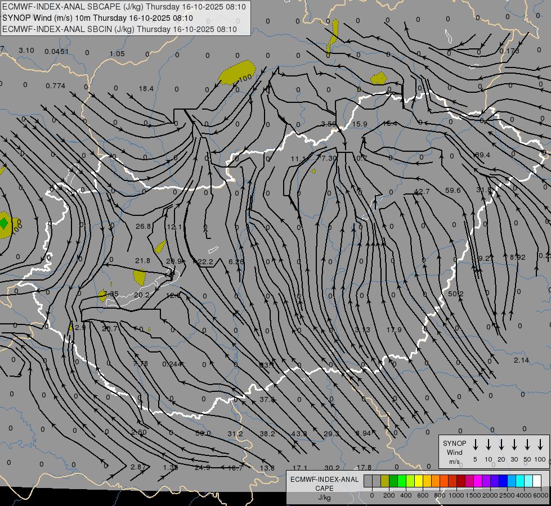
Task: Select the olive swatch in CAPE legend
Action: [385, 481]
